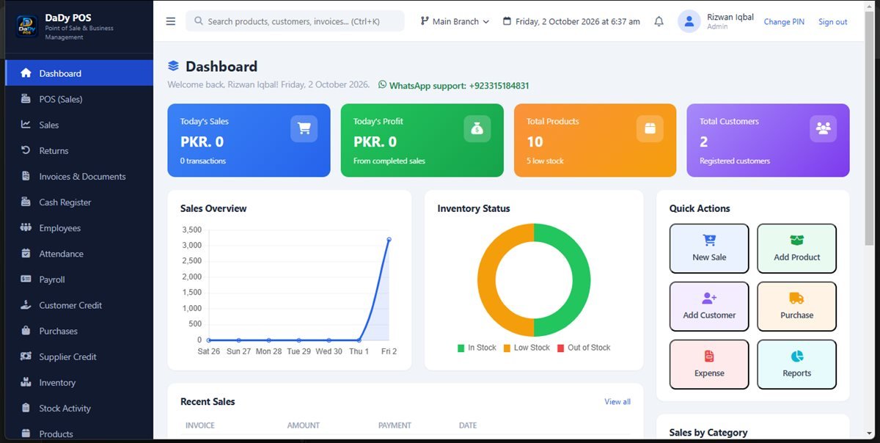Select Cash Register in sidebar
The width and height of the screenshot is (880, 443).
(x=79, y=202)
